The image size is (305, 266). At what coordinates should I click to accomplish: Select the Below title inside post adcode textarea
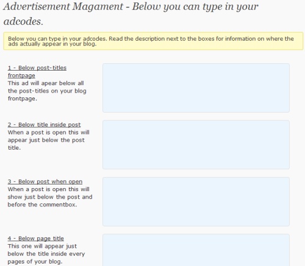click(196, 145)
